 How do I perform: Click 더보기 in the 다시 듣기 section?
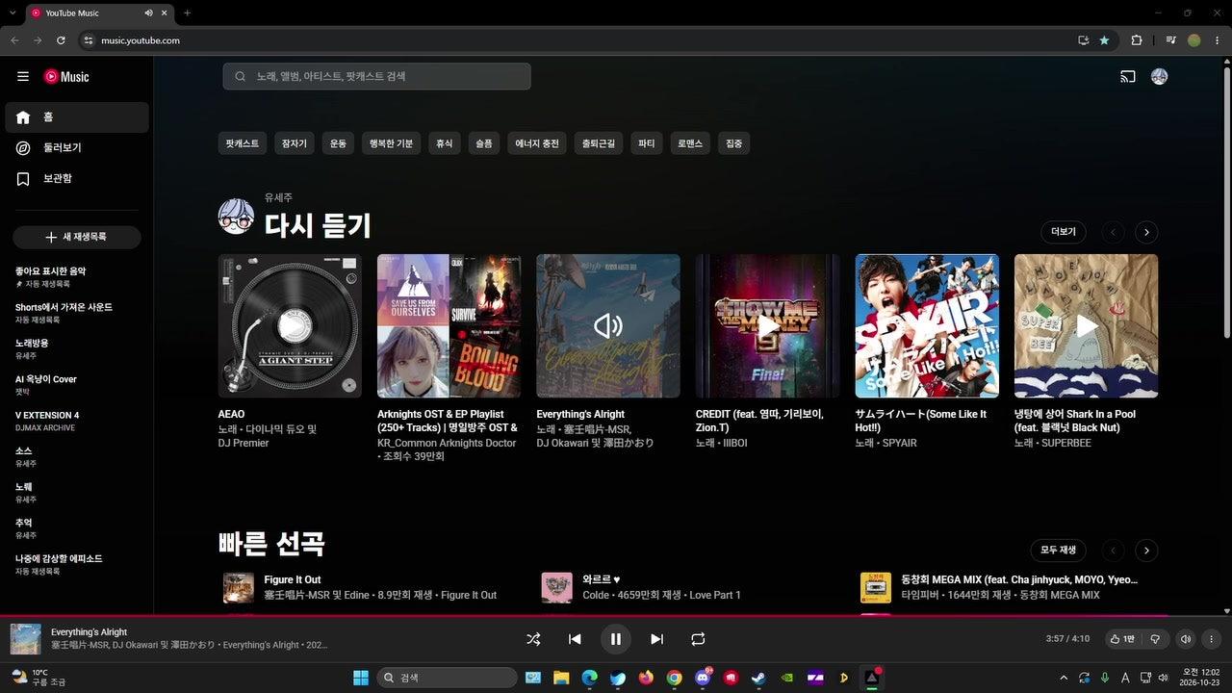click(1064, 232)
